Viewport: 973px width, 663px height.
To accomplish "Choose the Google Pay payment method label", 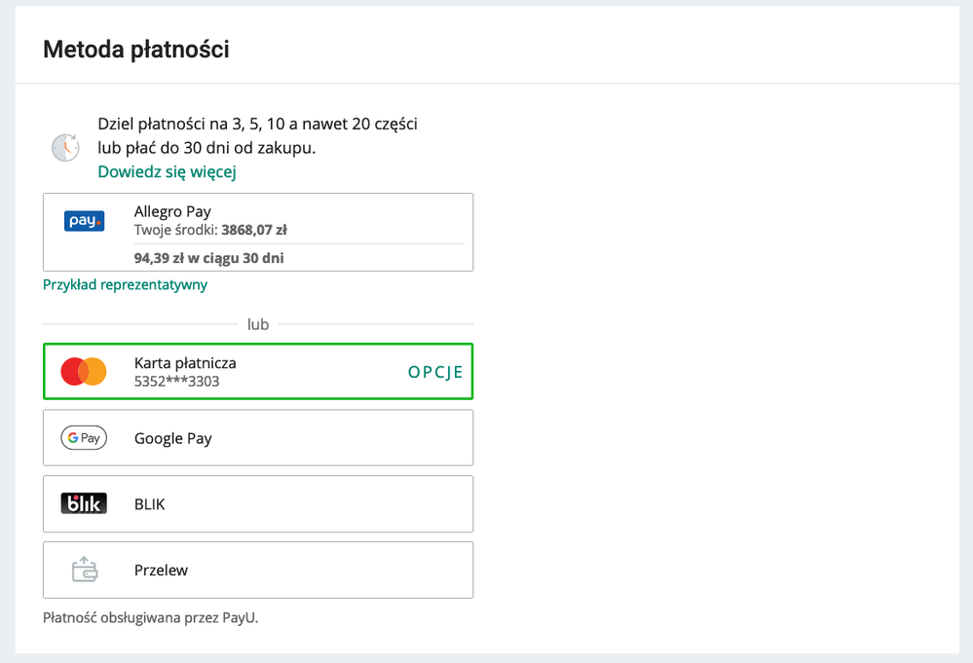I will [173, 438].
